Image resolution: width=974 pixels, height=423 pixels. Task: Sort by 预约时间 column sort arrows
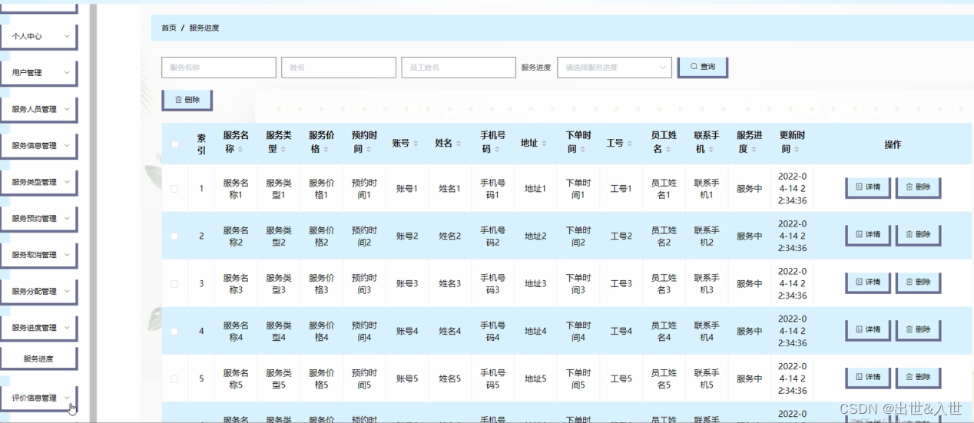pos(369,150)
